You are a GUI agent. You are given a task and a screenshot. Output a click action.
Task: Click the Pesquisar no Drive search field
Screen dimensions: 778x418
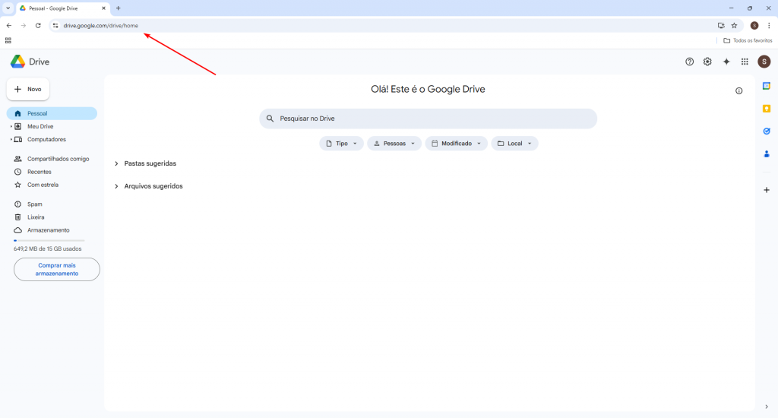pos(428,119)
